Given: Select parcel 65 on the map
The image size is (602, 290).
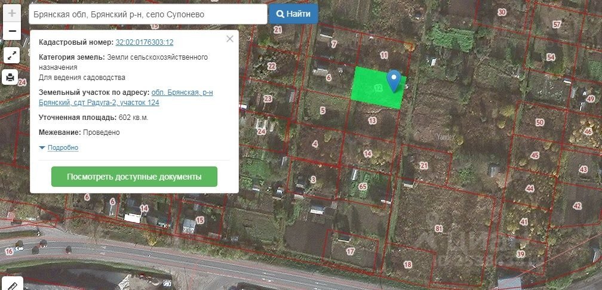Looking at the screenshot, I should click(363, 187).
